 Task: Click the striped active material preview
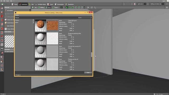click(9, 42)
